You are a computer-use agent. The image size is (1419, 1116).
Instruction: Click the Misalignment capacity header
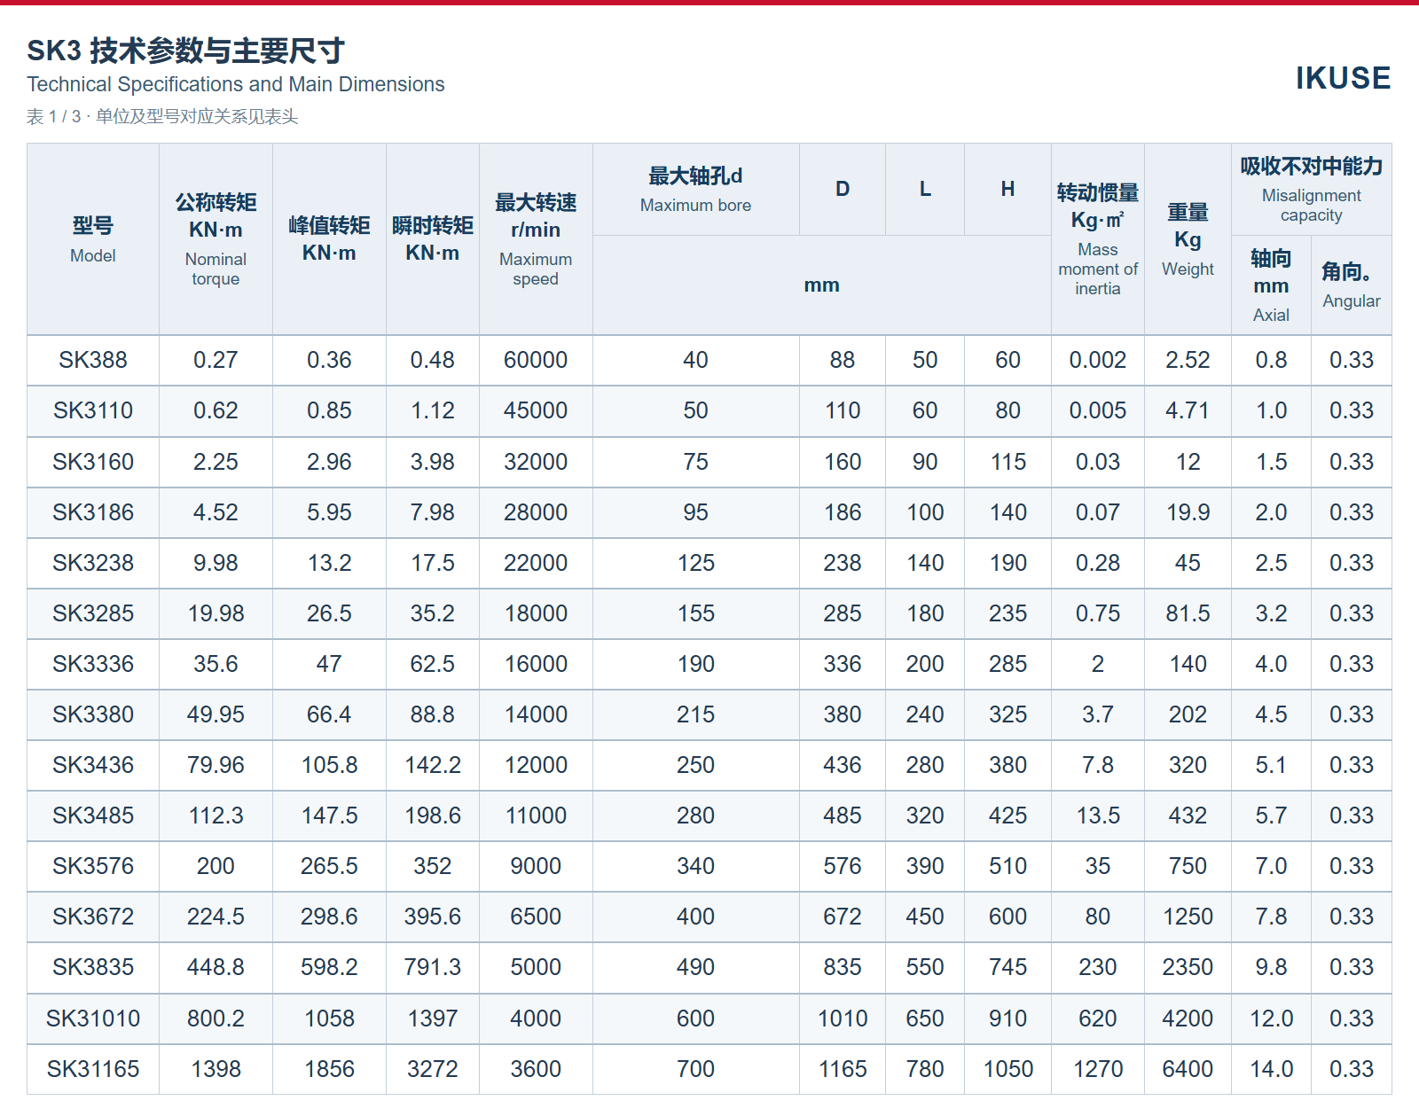[x=1311, y=190]
